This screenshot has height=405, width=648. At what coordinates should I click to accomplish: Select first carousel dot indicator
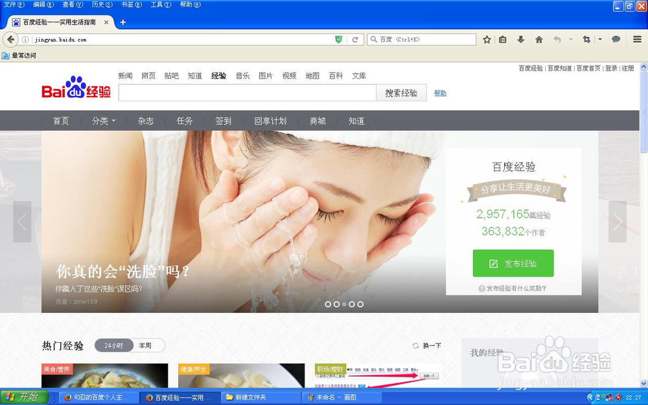click(328, 304)
